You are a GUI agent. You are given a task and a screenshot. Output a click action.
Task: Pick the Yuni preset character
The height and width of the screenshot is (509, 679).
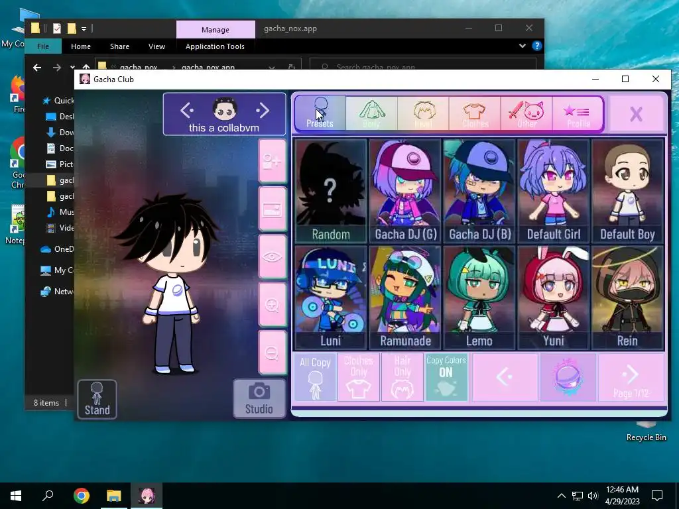[554, 298]
